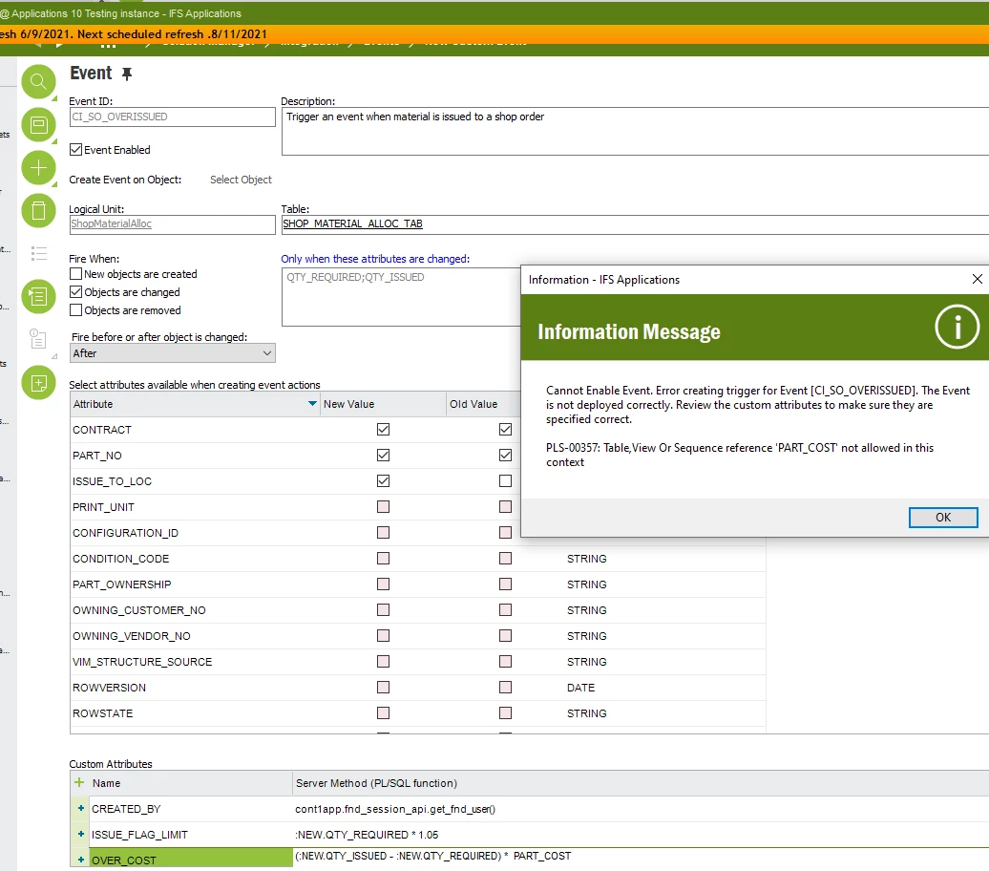Image resolution: width=989 pixels, height=871 pixels.
Task: Delete the record using the trash icon
Action: 38,211
